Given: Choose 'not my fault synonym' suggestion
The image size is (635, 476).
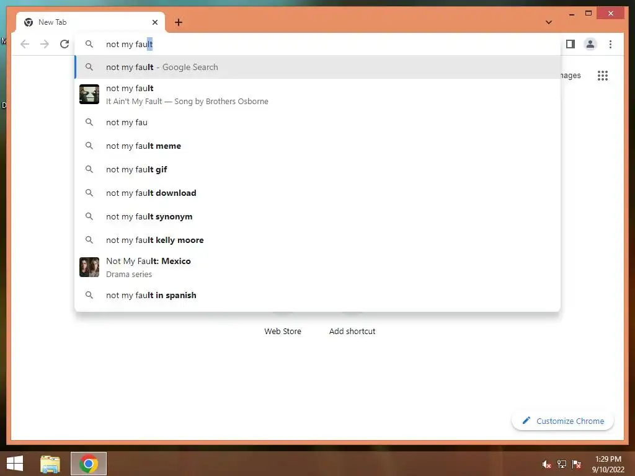Looking at the screenshot, I should [317, 216].
